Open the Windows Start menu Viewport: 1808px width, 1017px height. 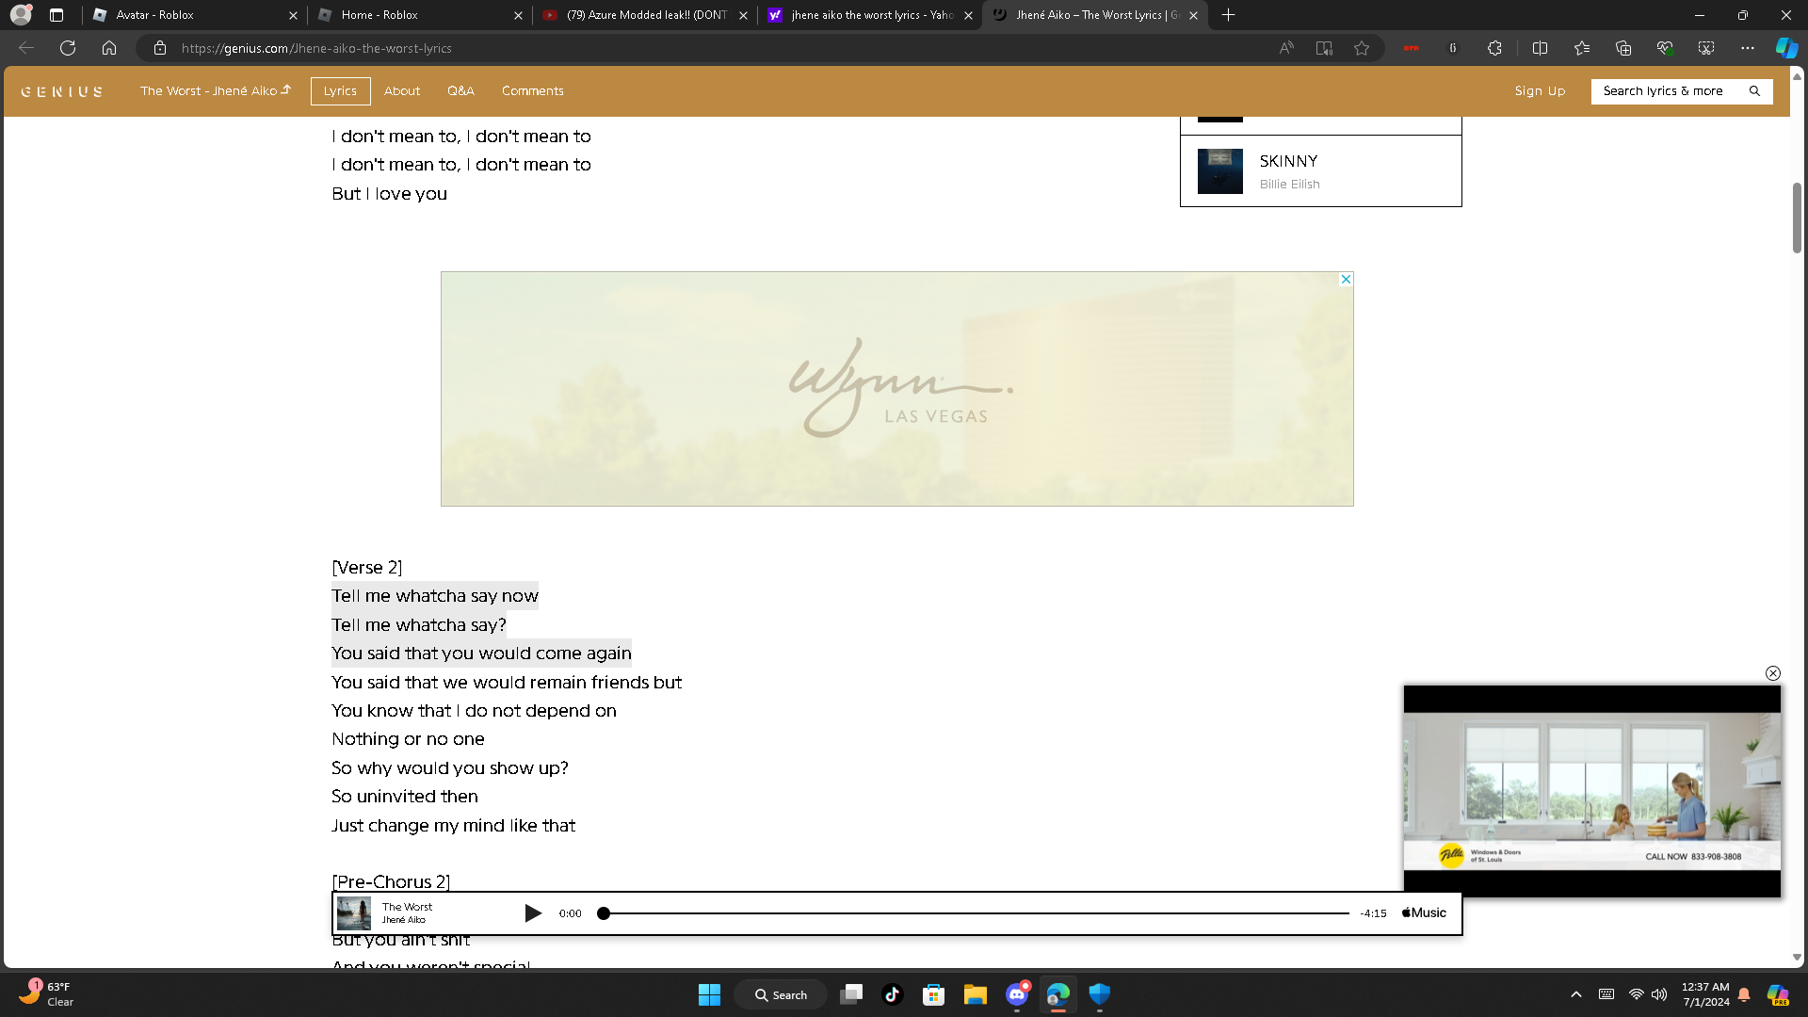point(709,994)
